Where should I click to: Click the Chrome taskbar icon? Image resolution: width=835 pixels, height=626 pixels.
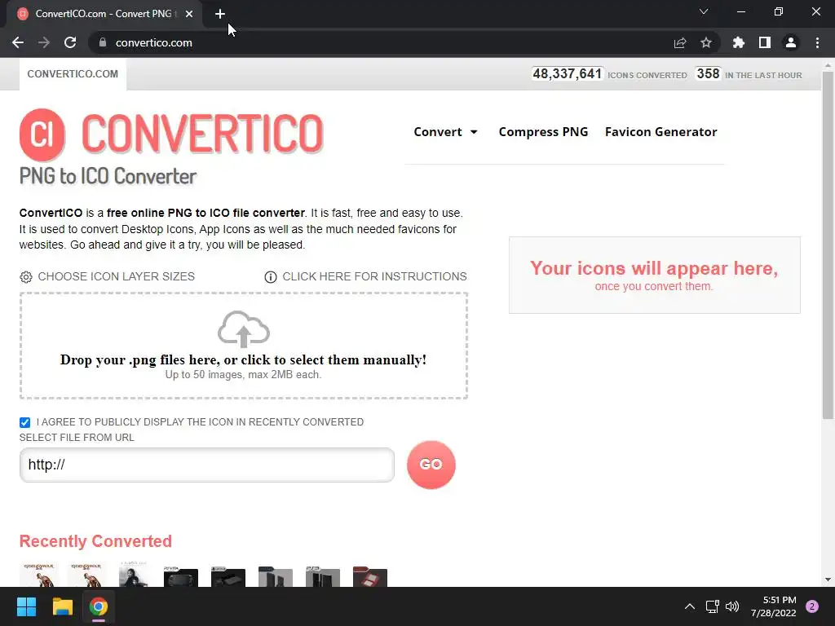point(99,606)
